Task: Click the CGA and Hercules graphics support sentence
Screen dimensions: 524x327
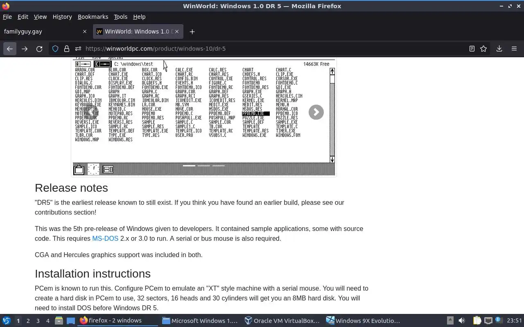Action: click(x=119, y=255)
